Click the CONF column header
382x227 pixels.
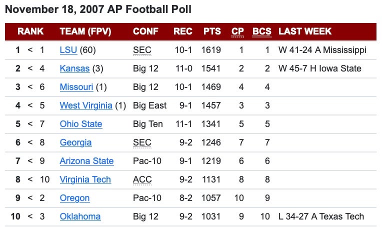pos(145,31)
